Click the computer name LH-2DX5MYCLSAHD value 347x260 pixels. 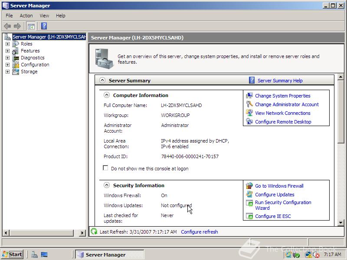click(181, 105)
